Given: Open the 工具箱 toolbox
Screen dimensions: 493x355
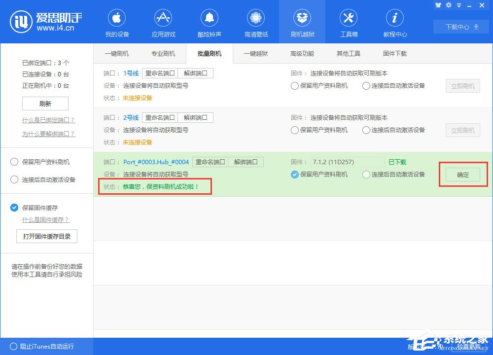Looking at the screenshot, I should 349,22.
